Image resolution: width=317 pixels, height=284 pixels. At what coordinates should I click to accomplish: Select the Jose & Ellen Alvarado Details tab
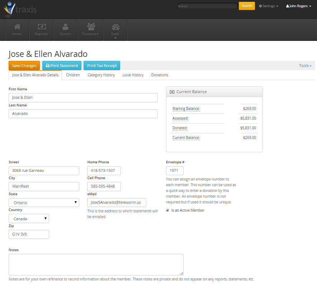(x=35, y=75)
